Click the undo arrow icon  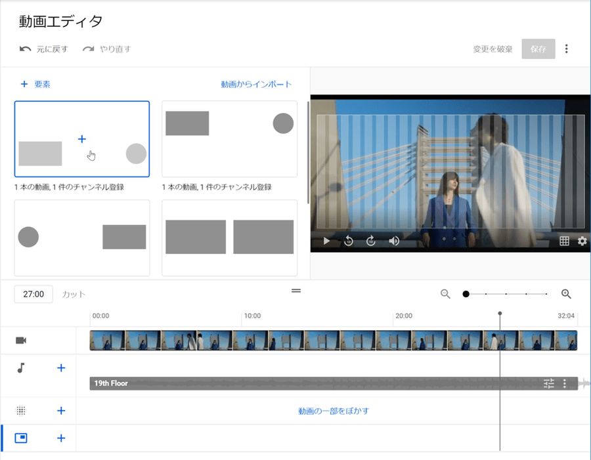(26, 49)
